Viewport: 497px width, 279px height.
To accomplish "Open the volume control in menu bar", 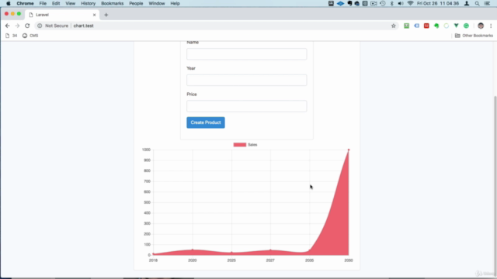I will pyautogui.click(x=401, y=3).
